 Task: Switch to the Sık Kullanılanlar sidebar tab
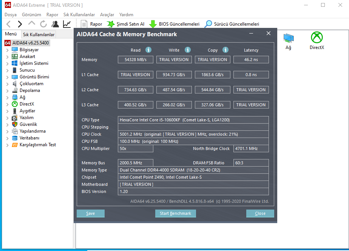(39, 34)
